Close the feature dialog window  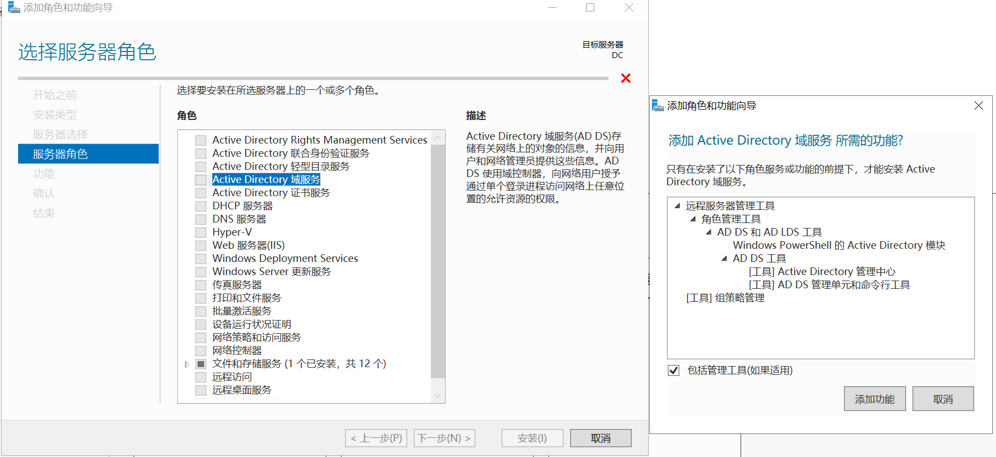[x=978, y=105]
